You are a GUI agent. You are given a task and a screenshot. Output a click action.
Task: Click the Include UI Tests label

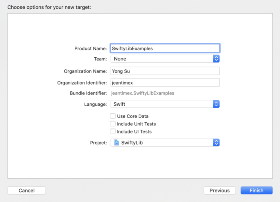click(134, 131)
